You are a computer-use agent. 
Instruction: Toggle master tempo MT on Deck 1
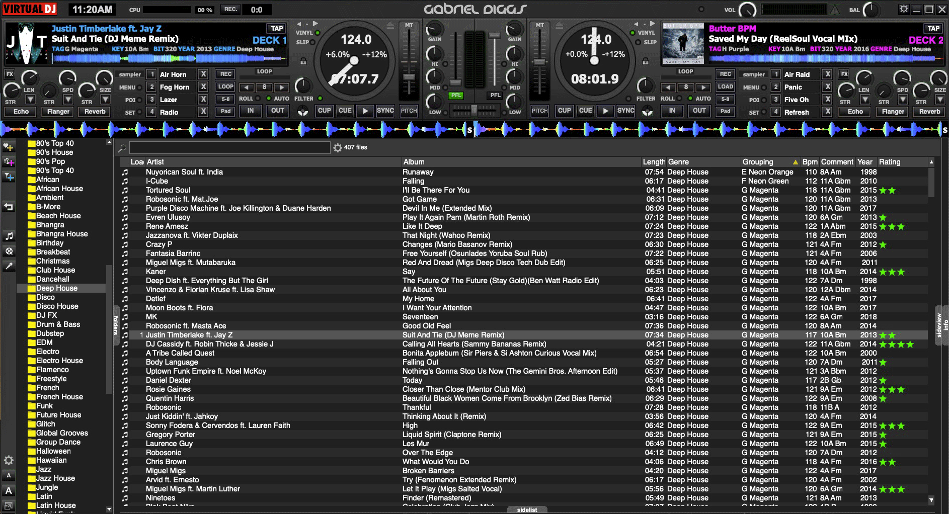[409, 25]
